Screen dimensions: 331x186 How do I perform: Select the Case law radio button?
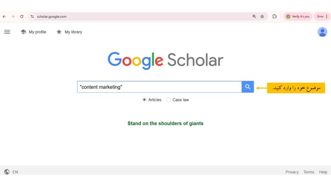168,100
